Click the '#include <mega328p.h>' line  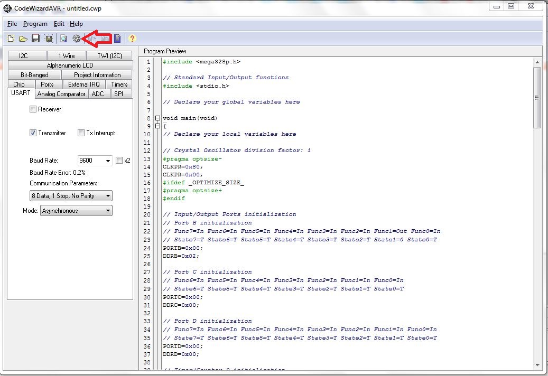[x=202, y=61]
